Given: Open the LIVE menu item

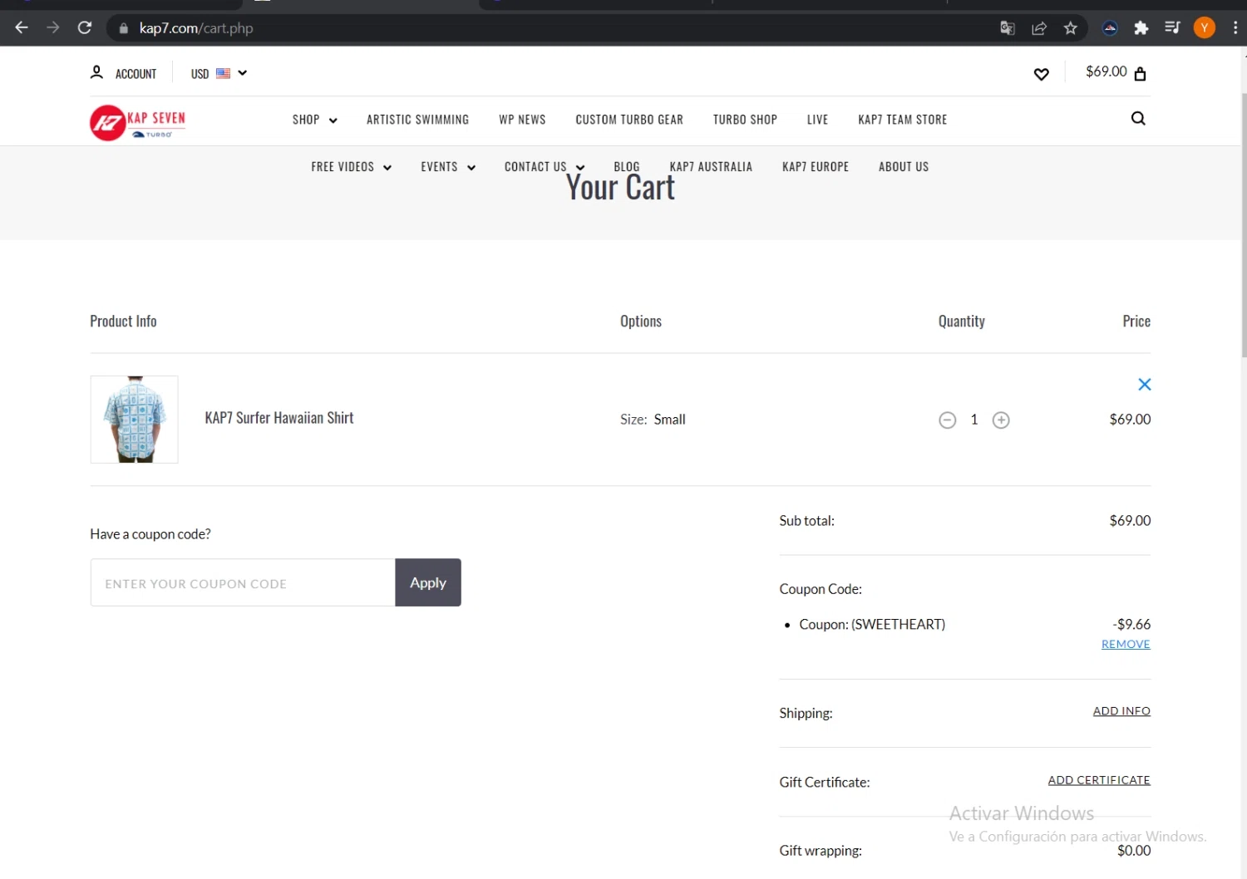Looking at the screenshot, I should 817,120.
